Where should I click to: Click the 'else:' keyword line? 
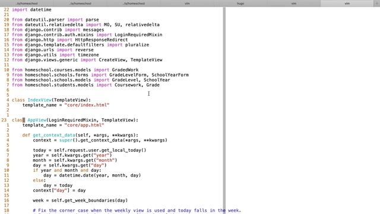[40, 180]
